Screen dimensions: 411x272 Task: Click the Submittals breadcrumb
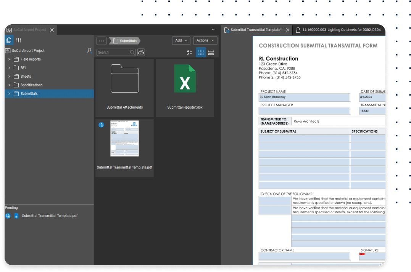point(125,41)
